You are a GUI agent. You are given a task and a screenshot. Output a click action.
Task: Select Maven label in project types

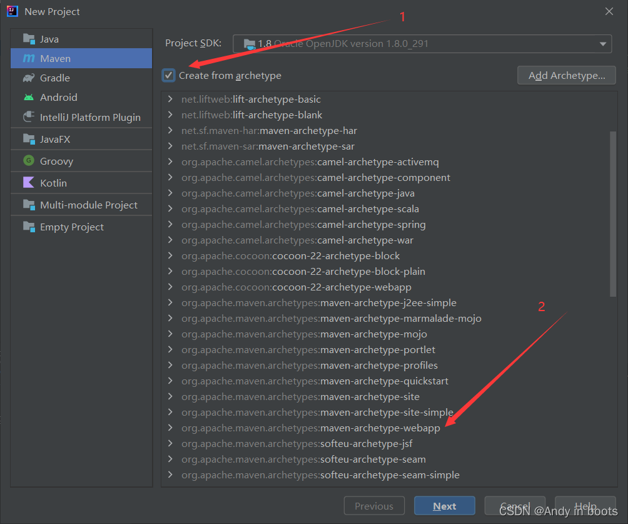(55, 58)
